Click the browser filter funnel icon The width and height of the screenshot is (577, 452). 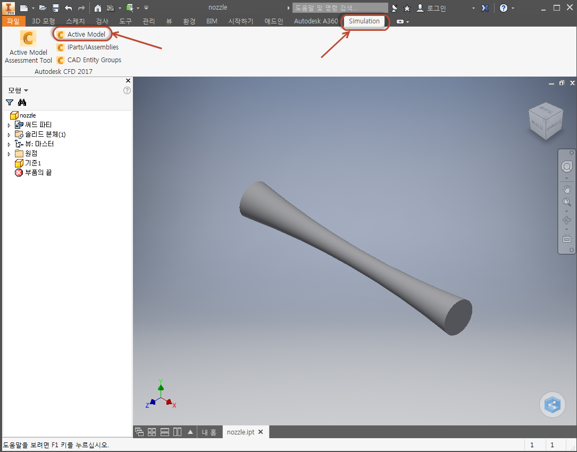pos(10,102)
